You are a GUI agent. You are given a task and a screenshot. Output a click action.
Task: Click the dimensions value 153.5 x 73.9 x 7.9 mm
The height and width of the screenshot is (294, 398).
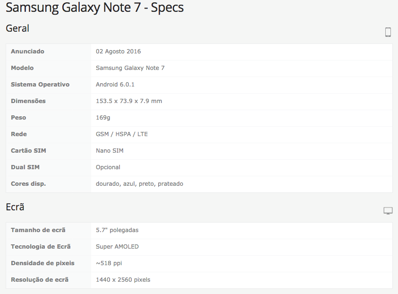coord(129,101)
